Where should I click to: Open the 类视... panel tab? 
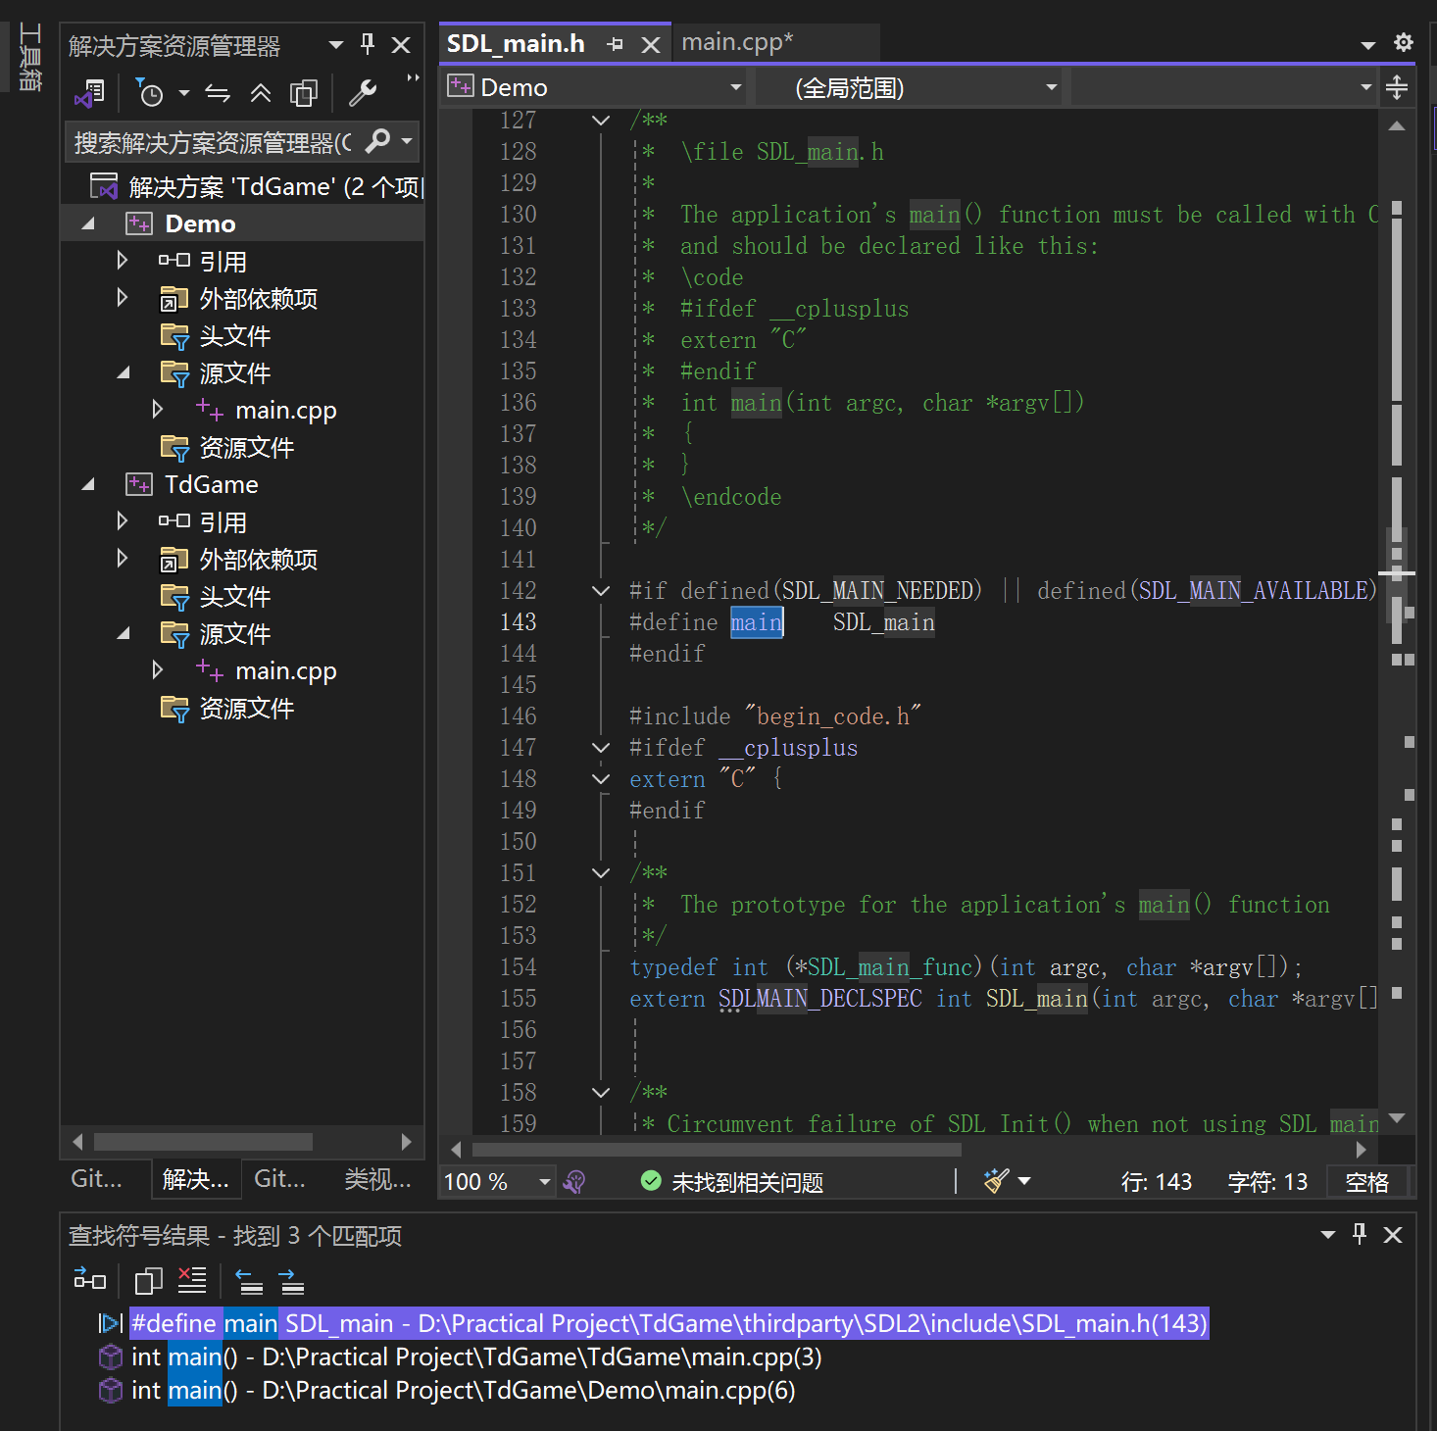point(378,1178)
